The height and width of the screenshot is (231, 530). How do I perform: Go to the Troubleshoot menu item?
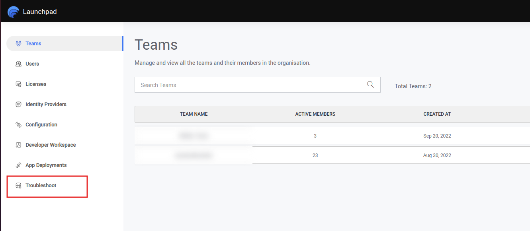tap(41, 185)
